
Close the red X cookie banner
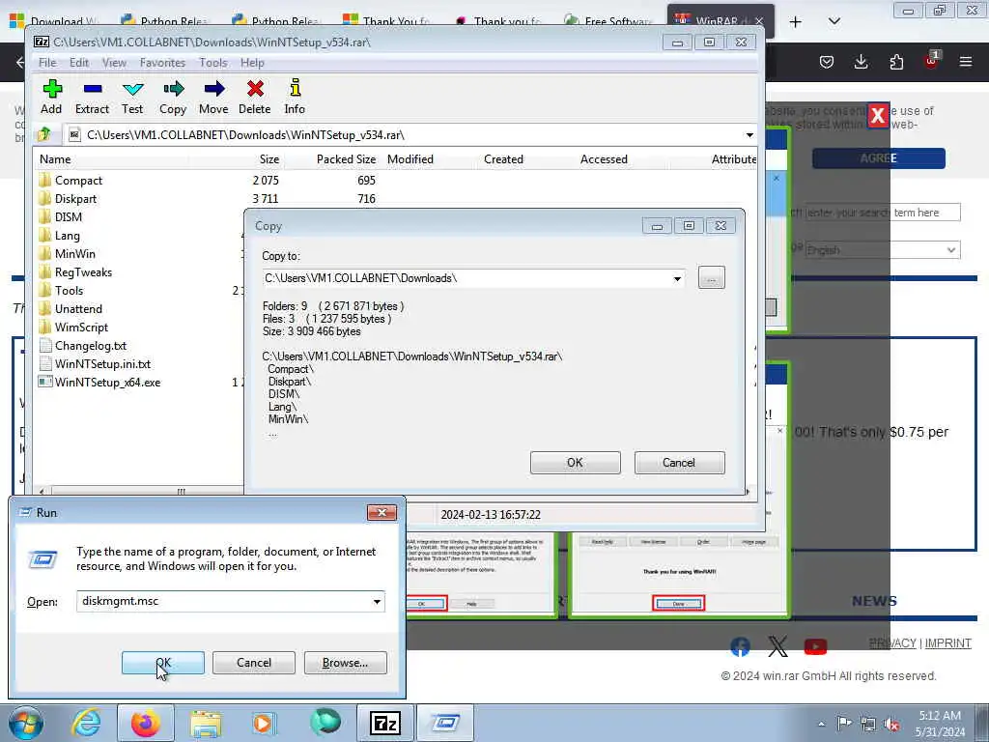tap(878, 115)
